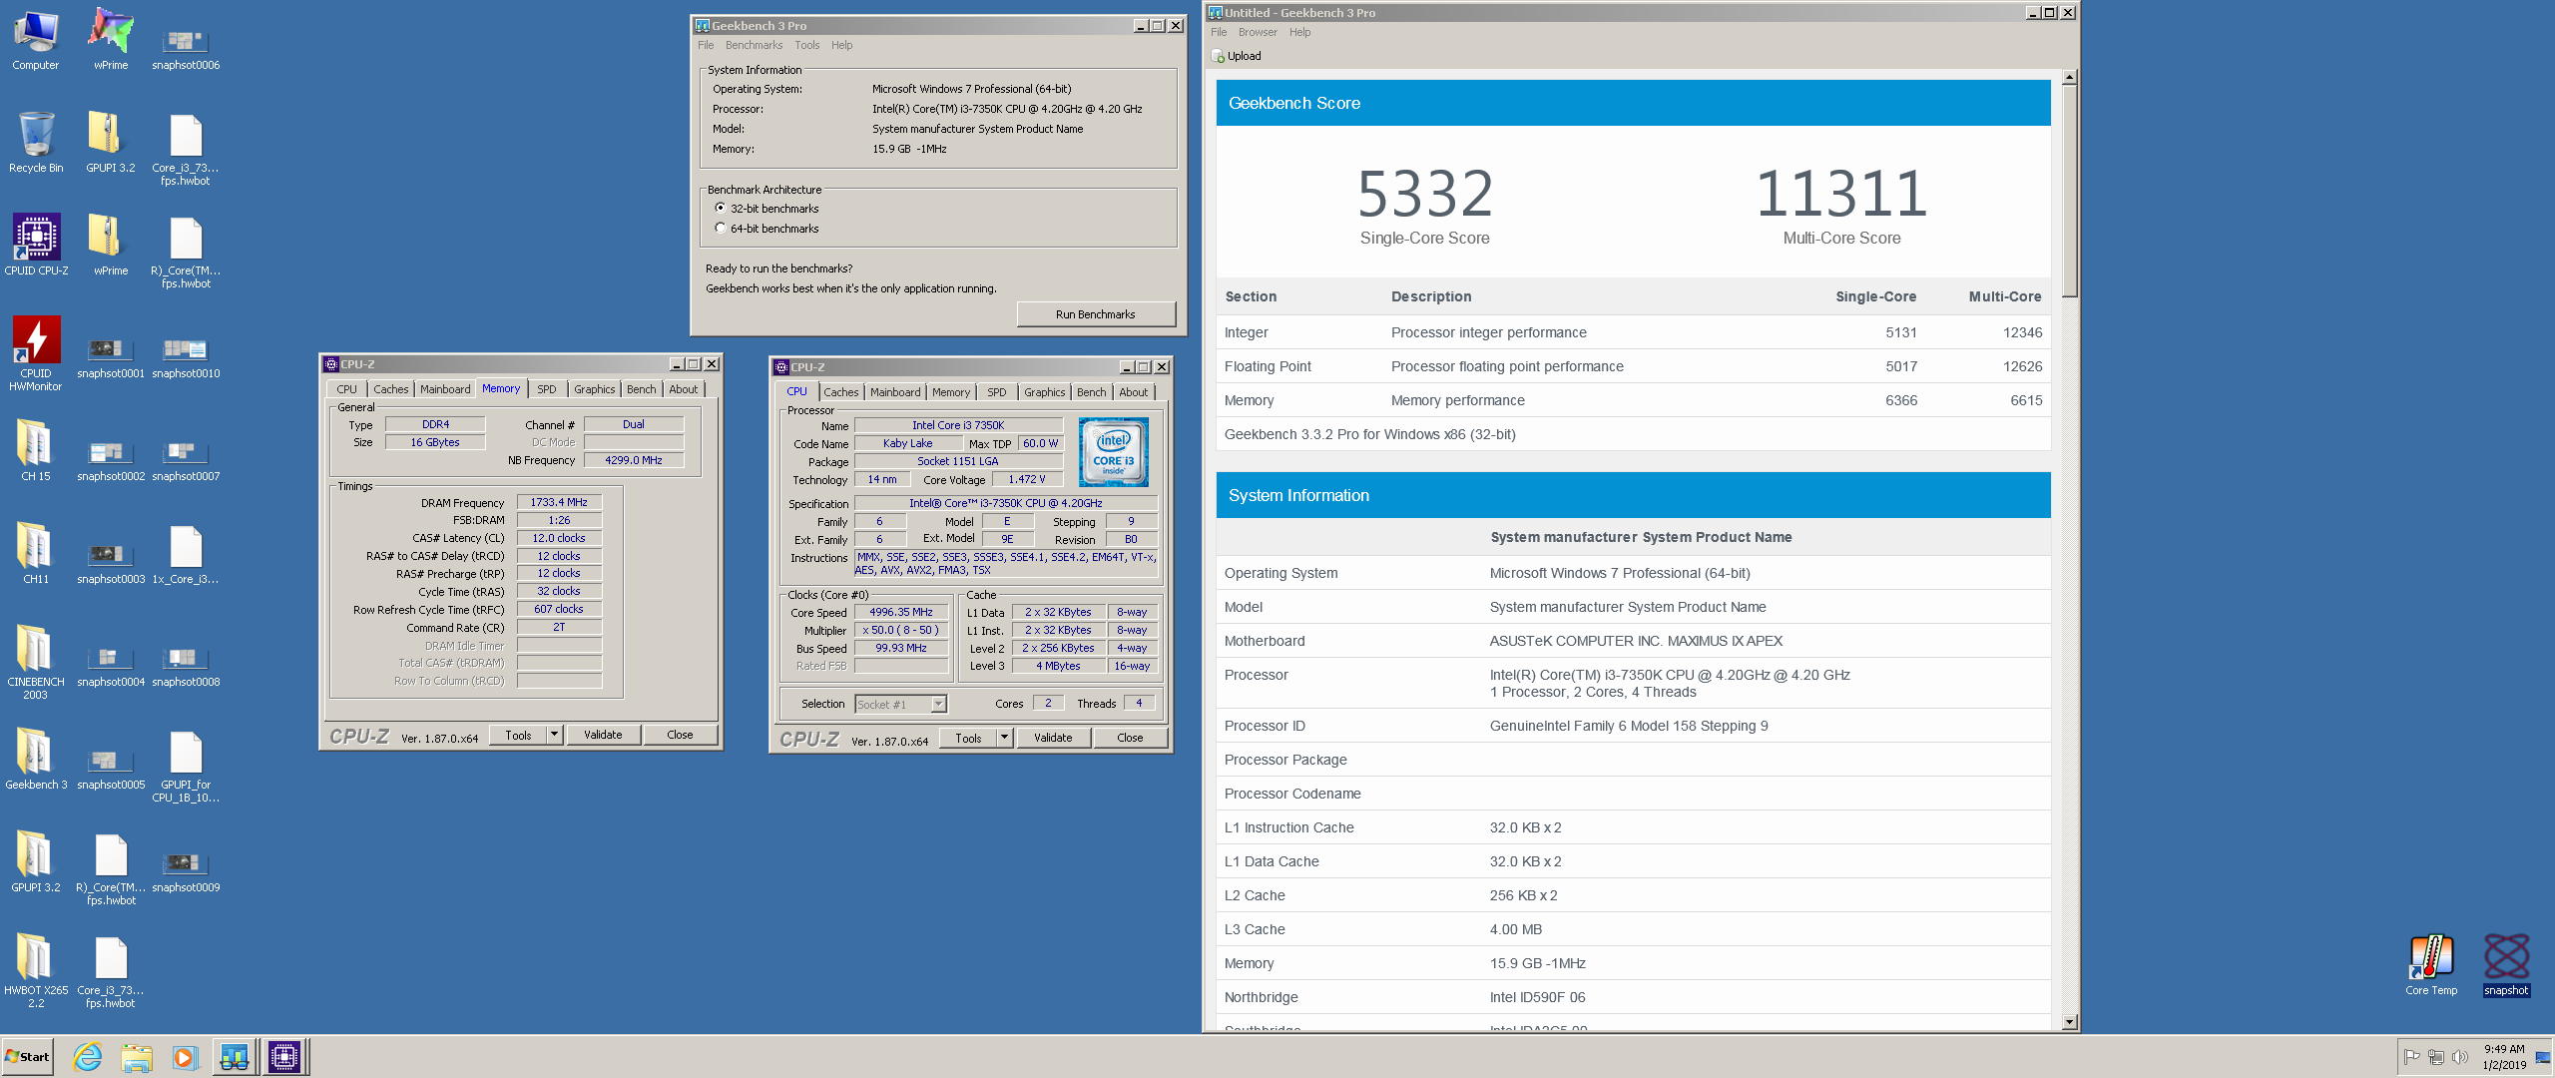Click Validate in Memory CPU-Z window
The image size is (2555, 1078).
click(x=603, y=735)
